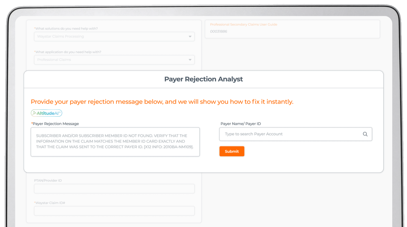The image size is (407, 227).
Task: Click case number 00031886
Action: (x=219, y=31)
